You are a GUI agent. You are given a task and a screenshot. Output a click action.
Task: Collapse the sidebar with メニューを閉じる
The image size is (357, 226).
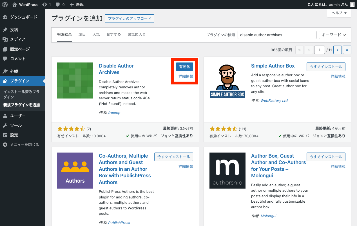(23, 145)
